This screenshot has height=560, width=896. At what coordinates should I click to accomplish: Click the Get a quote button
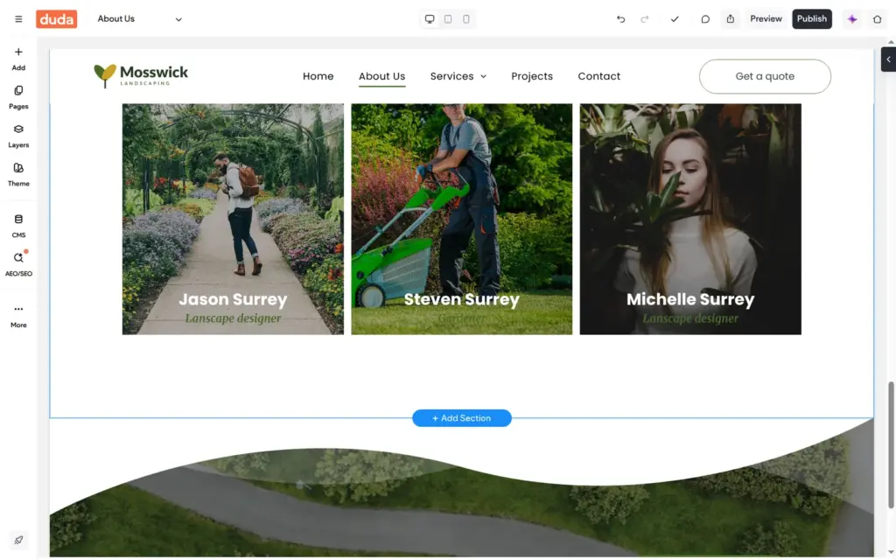tap(765, 77)
